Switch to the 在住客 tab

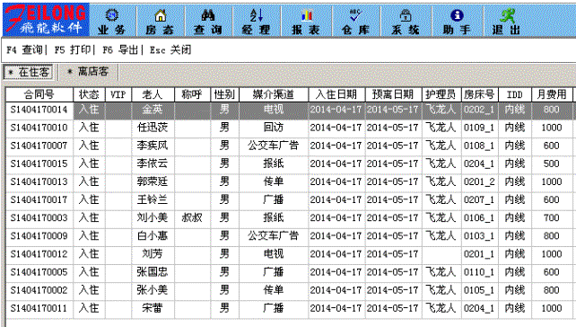click(x=29, y=72)
